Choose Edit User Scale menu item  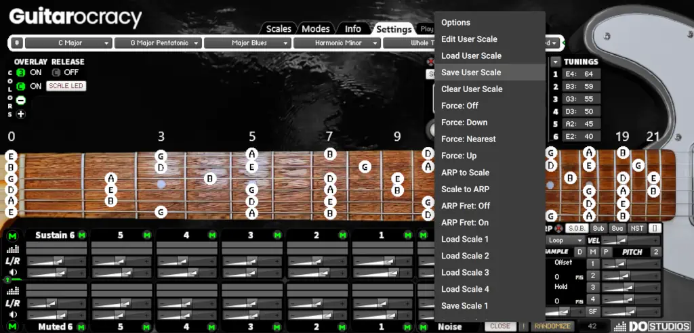490,39
